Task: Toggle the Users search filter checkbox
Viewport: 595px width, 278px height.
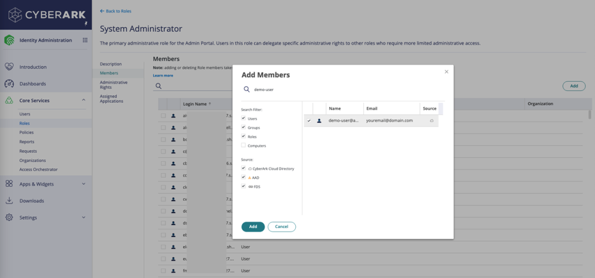Action: coord(243,118)
